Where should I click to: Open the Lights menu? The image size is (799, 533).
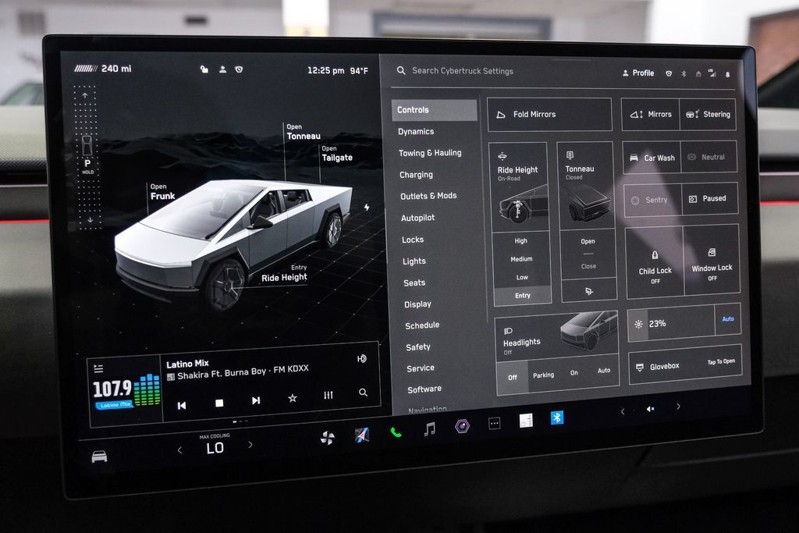[414, 261]
